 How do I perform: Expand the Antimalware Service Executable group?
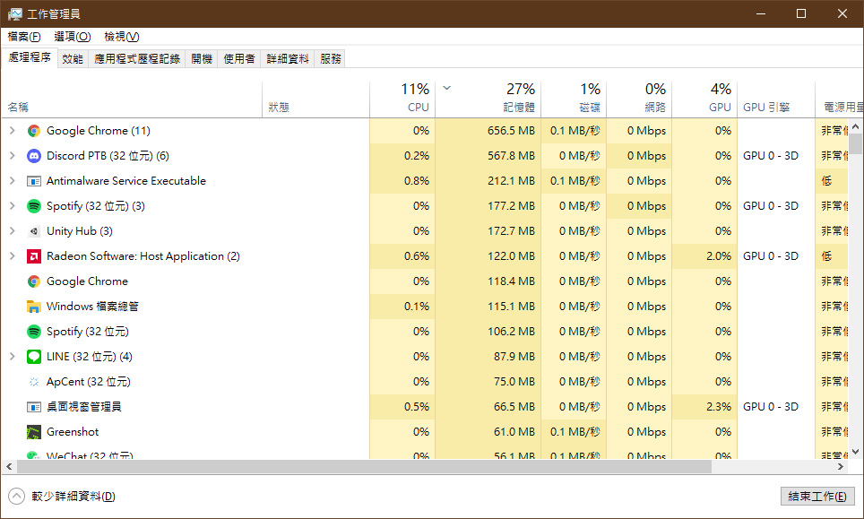(13, 181)
